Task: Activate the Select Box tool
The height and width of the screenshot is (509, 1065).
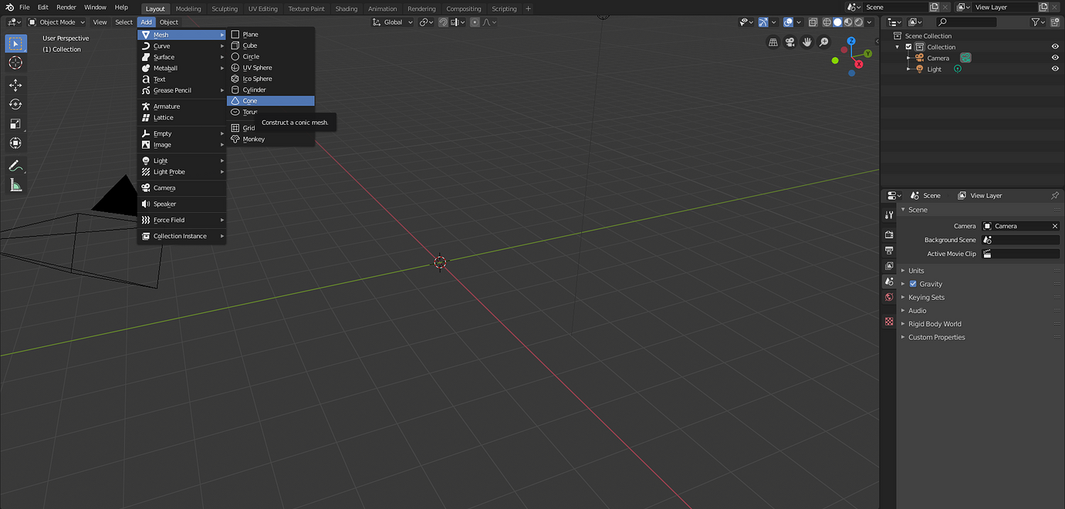Action: tap(15, 43)
